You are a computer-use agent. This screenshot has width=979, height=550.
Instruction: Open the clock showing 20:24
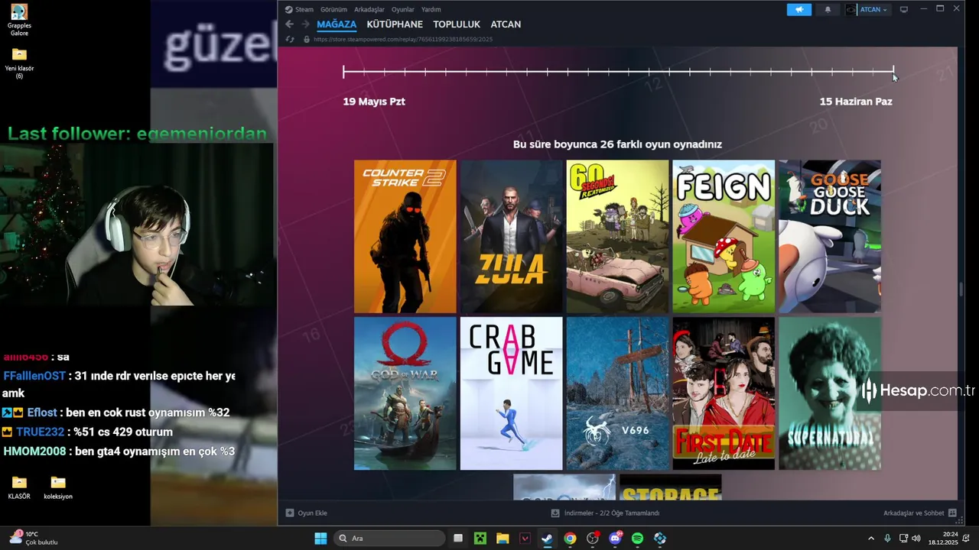[944, 539]
